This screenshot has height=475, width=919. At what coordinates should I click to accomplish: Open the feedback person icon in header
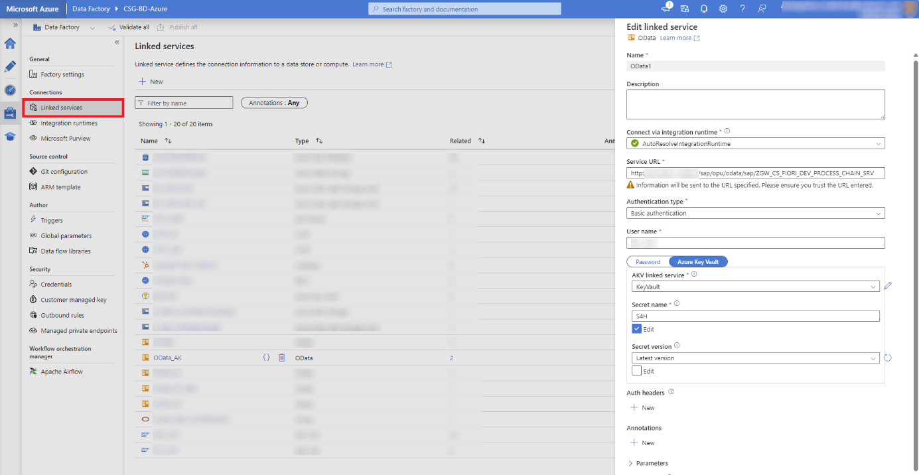tap(762, 9)
